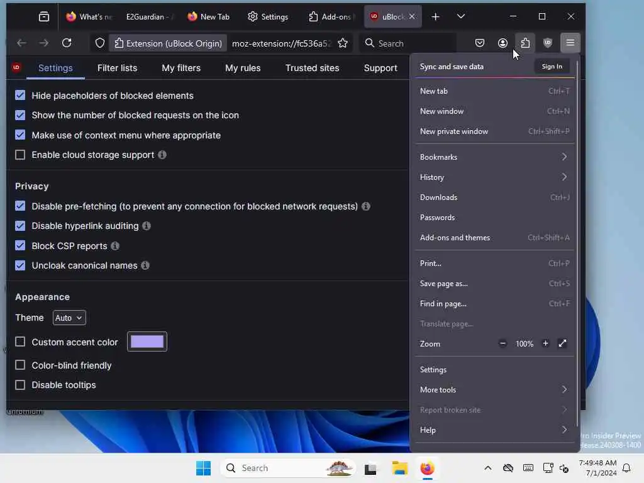Switch to the Trusted sites tab
This screenshot has width=644, height=483.
(x=312, y=68)
